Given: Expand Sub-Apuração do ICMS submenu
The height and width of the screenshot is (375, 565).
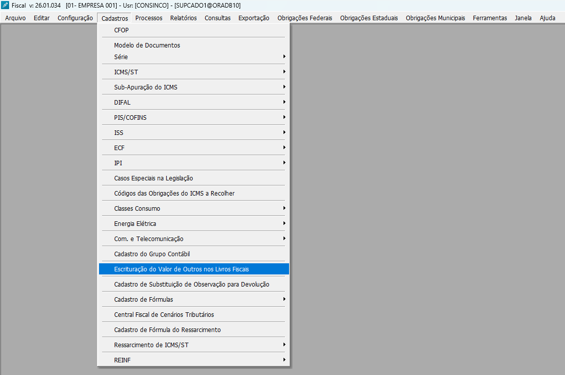Looking at the screenshot, I should tap(194, 87).
